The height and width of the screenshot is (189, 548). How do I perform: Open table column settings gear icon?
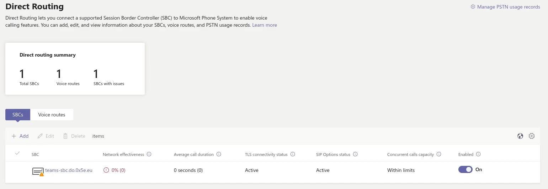pos(532,136)
